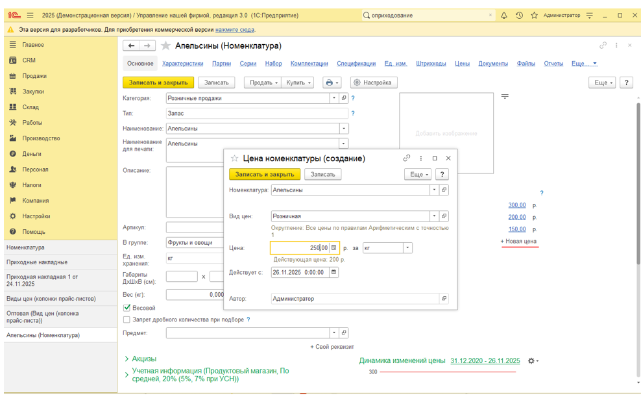The image size is (641, 402).
Task: Click the Новая цена link
Action: coord(520,241)
